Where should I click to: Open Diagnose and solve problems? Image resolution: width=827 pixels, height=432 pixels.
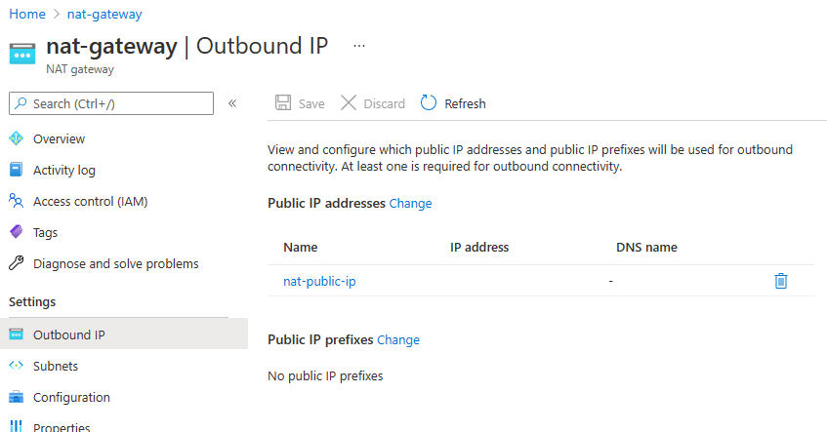pos(115,264)
